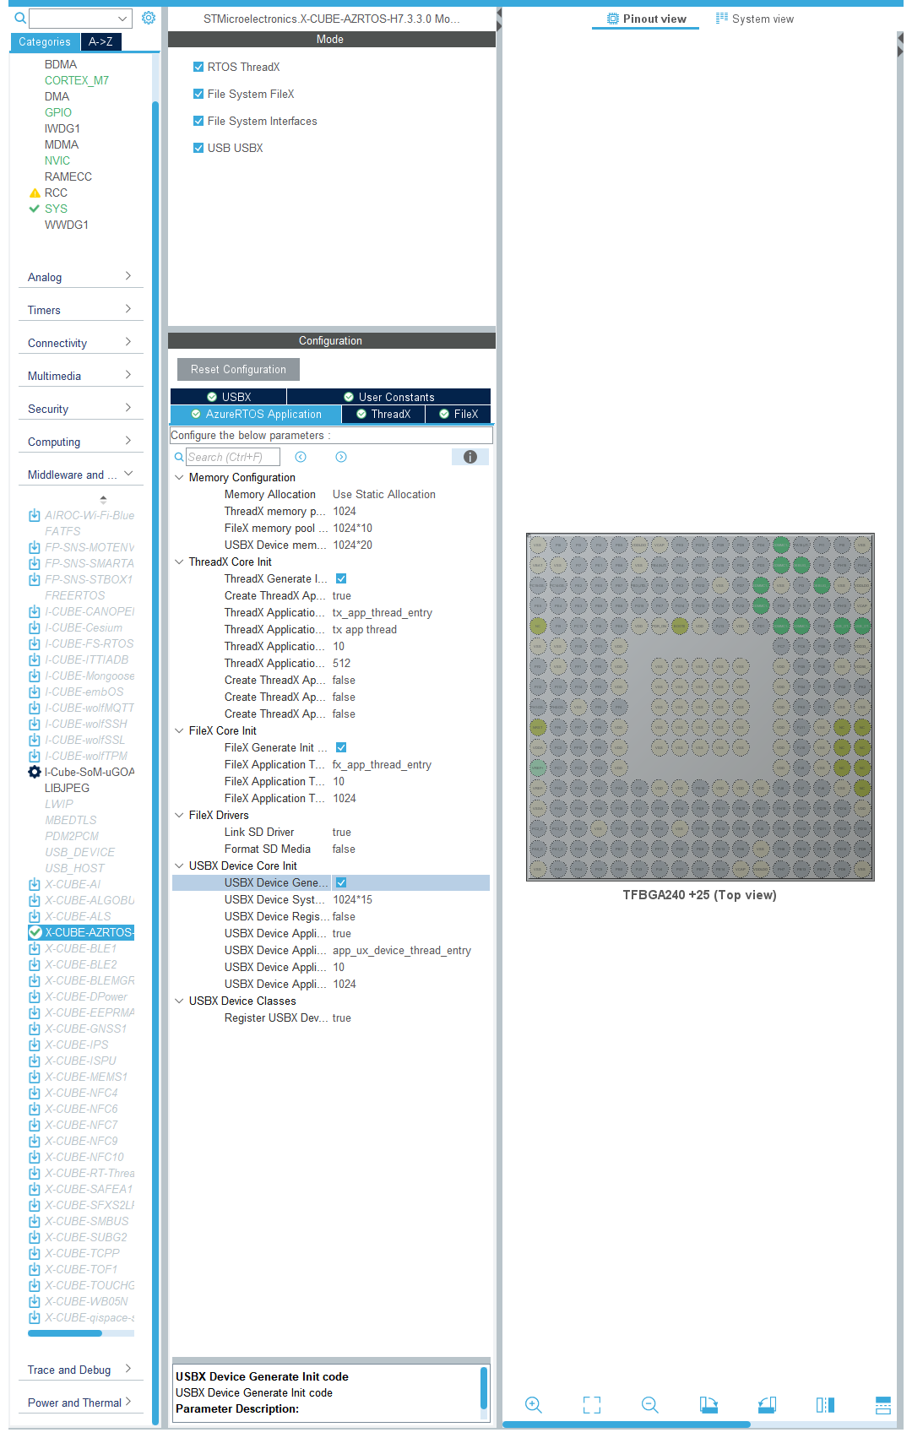912x1438 pixels.
Task: Toggle ThreadX Generate Init code checkbox
Action: point(341,578)
